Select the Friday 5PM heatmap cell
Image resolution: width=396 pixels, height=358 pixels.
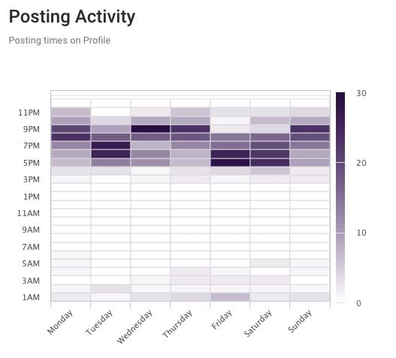tap(230, 162)
